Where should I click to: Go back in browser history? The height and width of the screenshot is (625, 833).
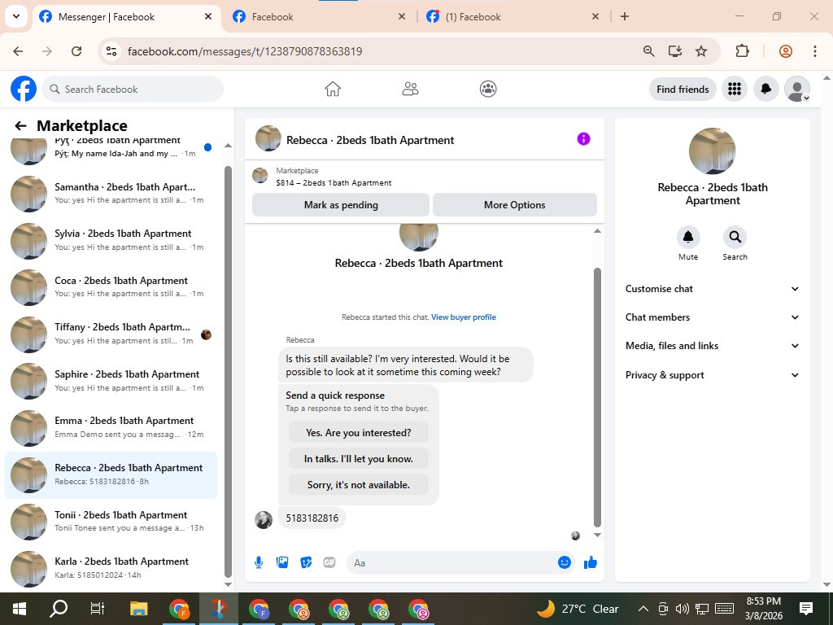[x=18, y=51]
